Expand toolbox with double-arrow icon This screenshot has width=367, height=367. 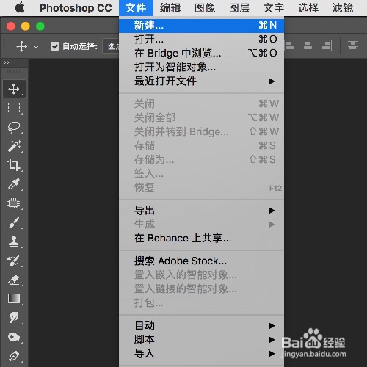pos(7,63)
